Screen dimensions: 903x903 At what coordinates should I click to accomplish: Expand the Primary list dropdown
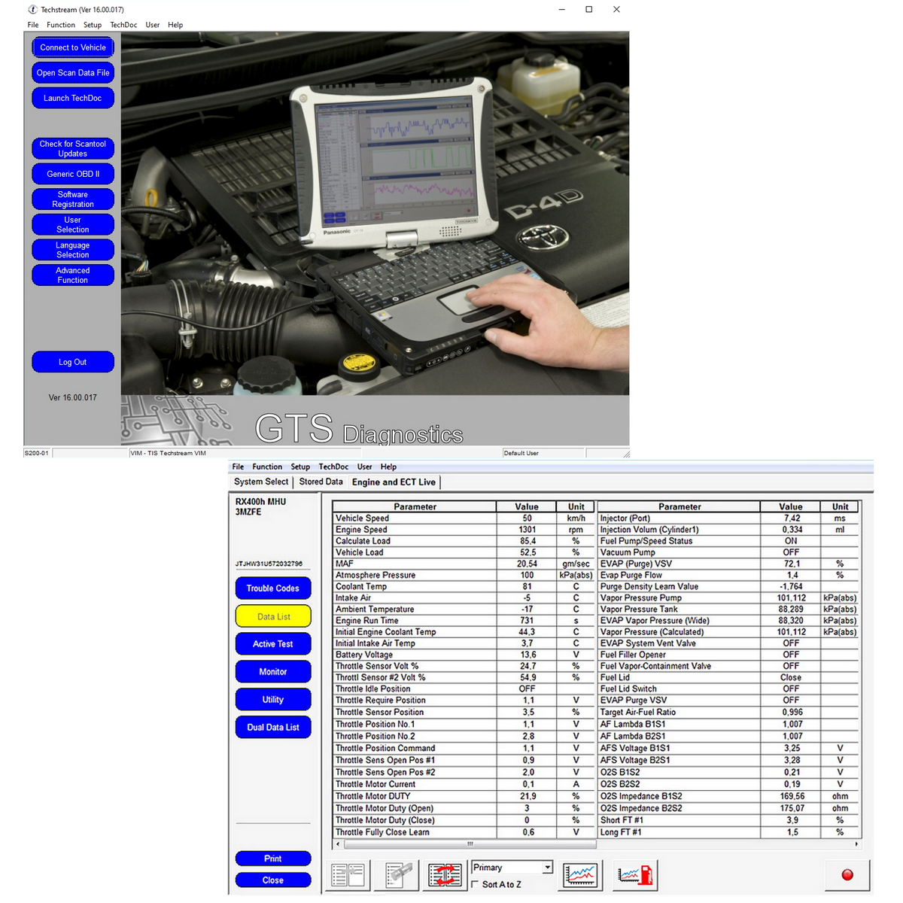(547, 868)
